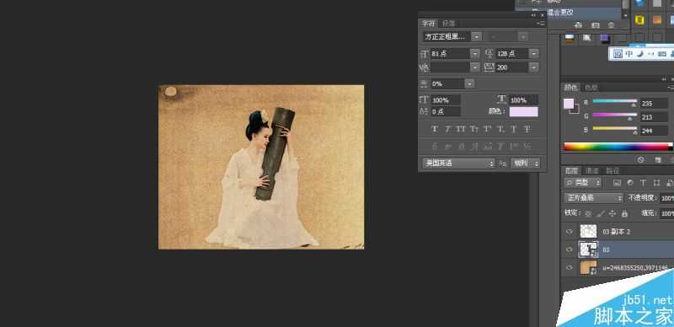Filter layers by shape layer icon
Viewport: 674px width, 327px height.
pyautogui.click(x=656, y=183)
